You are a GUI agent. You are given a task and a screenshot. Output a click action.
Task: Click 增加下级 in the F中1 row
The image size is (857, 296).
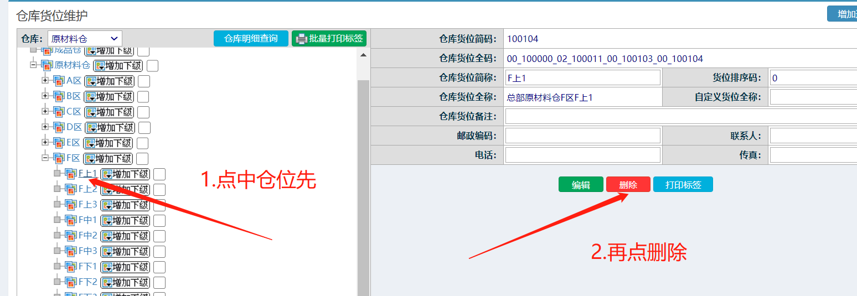click(125, 221)
